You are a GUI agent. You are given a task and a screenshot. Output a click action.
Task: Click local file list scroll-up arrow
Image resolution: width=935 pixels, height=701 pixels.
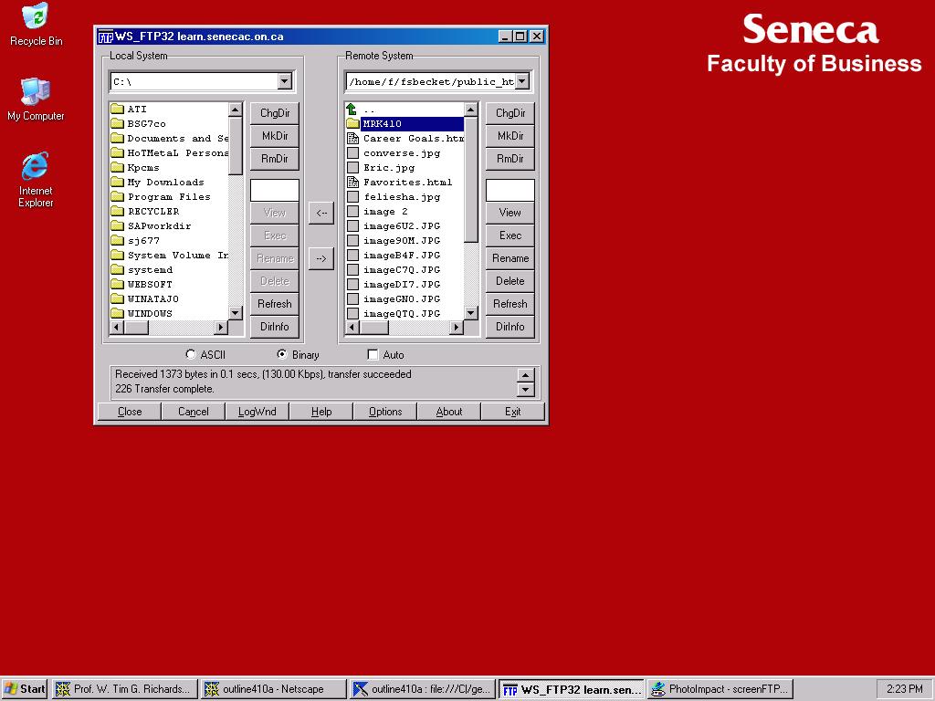[x=235, y=110]
